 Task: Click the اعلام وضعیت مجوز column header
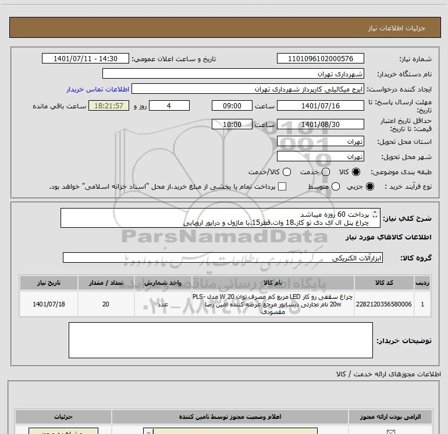coord(230,417)
